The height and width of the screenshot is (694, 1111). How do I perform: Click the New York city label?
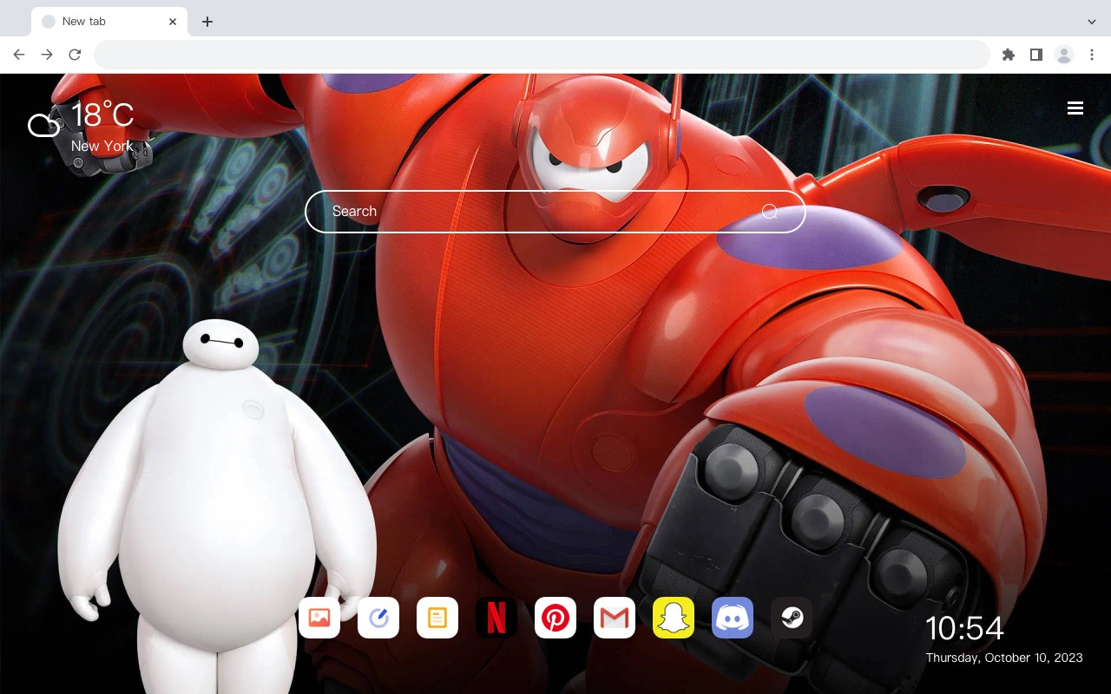click(x=102, y=146)
